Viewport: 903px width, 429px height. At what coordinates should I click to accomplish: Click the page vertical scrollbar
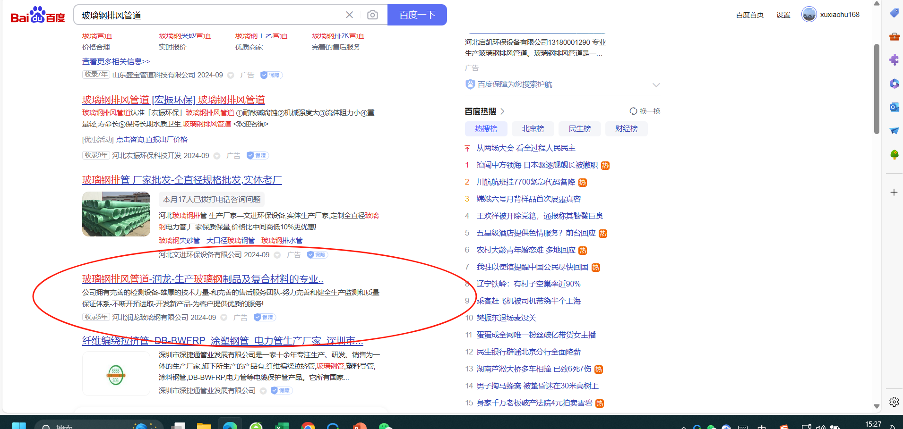877,90
